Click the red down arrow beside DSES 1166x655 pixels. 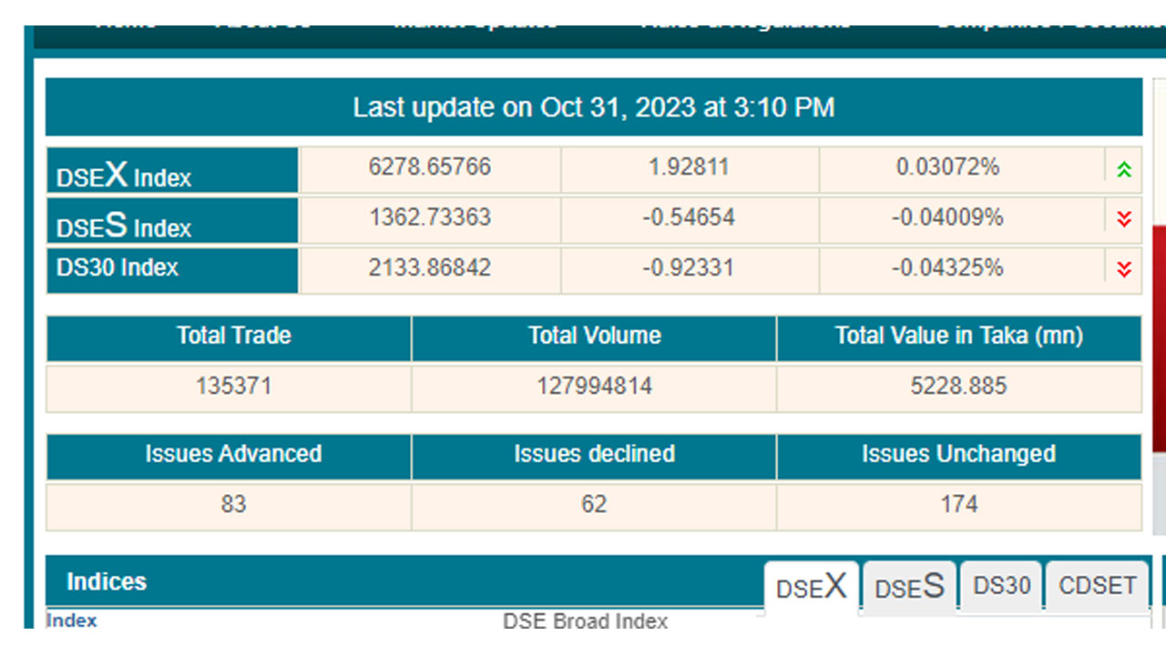pos(1124,218)
